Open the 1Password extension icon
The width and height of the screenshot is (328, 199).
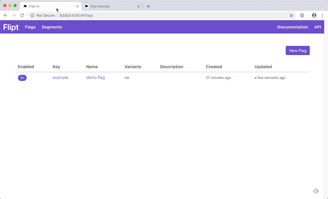click(302, 15)
